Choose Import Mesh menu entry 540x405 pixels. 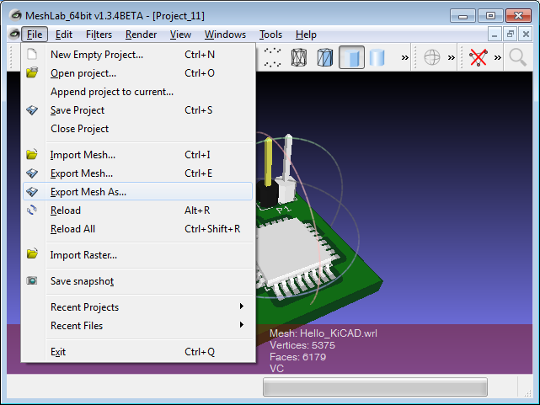(x=138, y=155)
